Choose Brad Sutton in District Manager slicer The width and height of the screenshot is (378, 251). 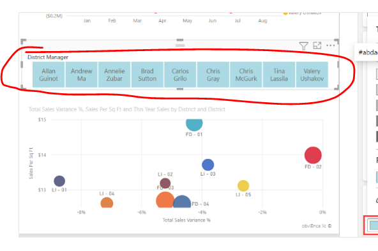point(147,75)
